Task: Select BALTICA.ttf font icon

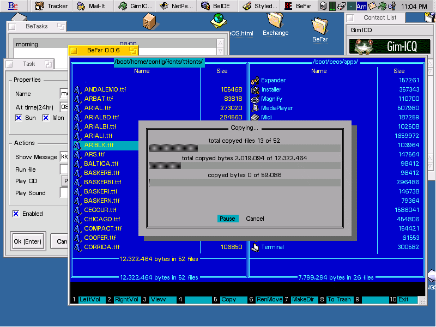Action: (77, 163)
